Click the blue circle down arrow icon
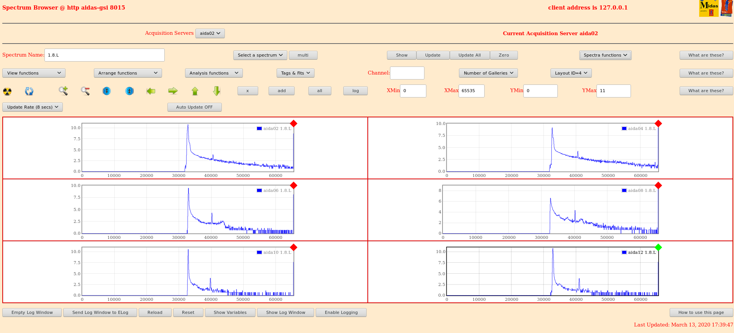Image resolution: width=734 pixels, height=333 pixels. (x=107, y=91)
